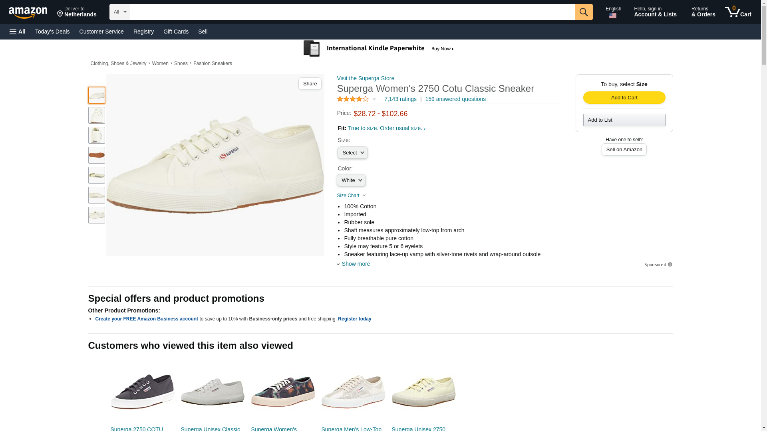Expand the Size Chart

351,196
